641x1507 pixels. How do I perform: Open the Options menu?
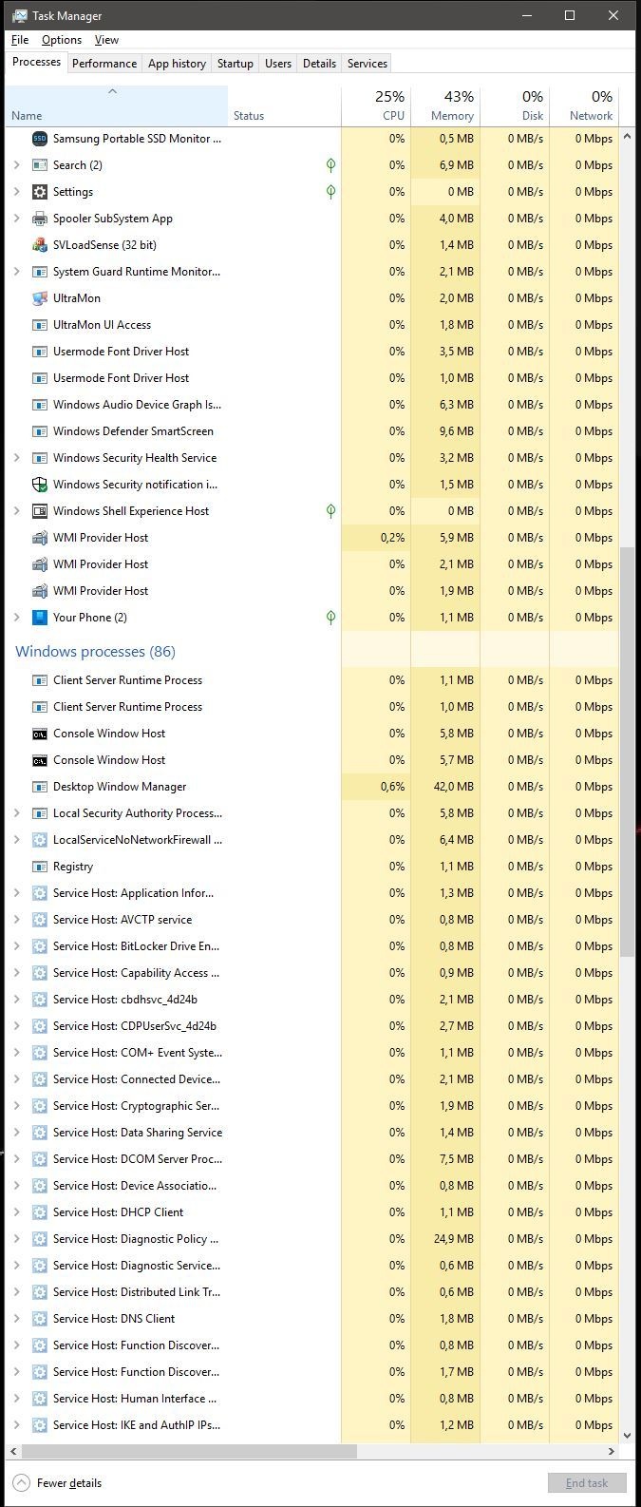(x=62, y=40)
